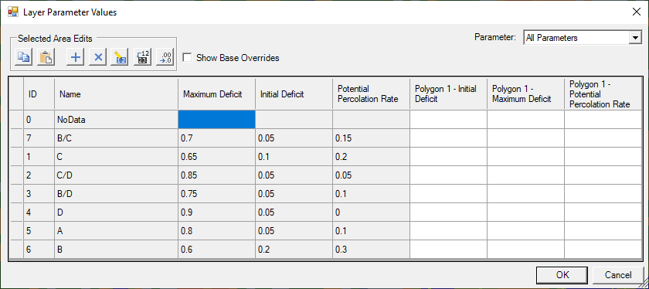Select the All Parameters combo box
This screenshot has width=649, height=289.
tap(582, 38)
